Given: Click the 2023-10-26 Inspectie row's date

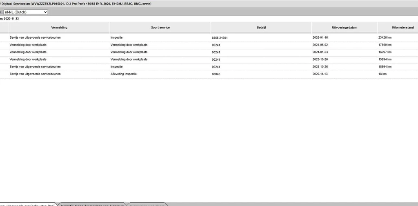Looking at the screenshot, I should coord(320,67).
